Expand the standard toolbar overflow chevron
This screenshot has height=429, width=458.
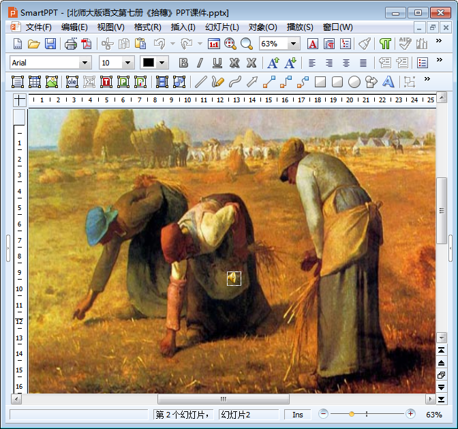point(439,41)
